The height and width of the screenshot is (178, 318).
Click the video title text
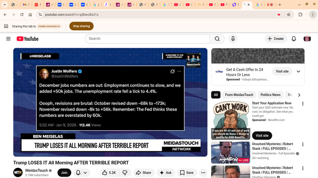pos(71,163)
